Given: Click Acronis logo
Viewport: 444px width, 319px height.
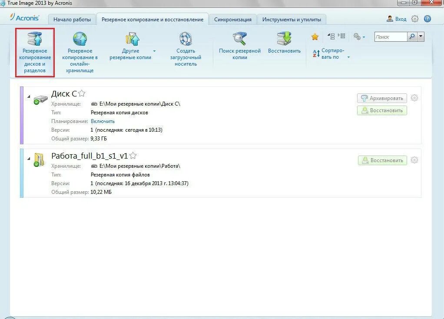Looking at the screenshot, I should [x=24, y=17].
